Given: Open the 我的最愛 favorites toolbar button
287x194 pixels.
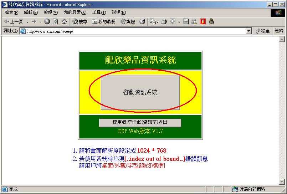Looking at the screenshot, I should click(x=104, y=22).
